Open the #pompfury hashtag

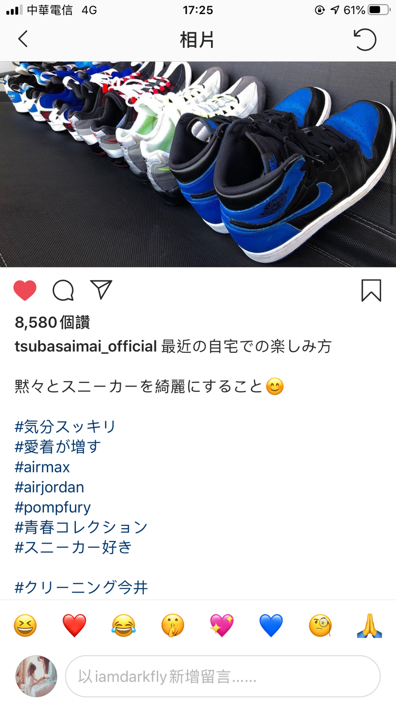53,507
